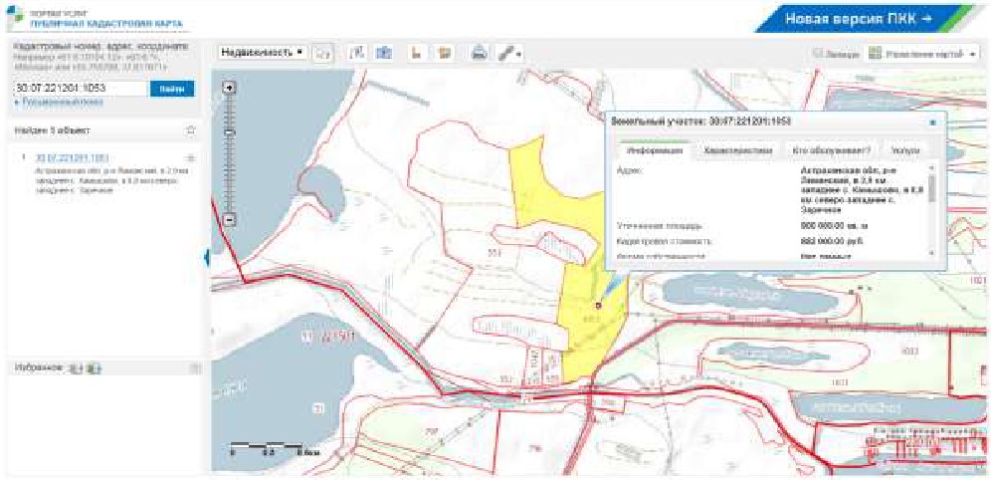991x480 pixels.
Task: Click the Кадастровая стоимость value in popup
Action: tap(832, 241)
